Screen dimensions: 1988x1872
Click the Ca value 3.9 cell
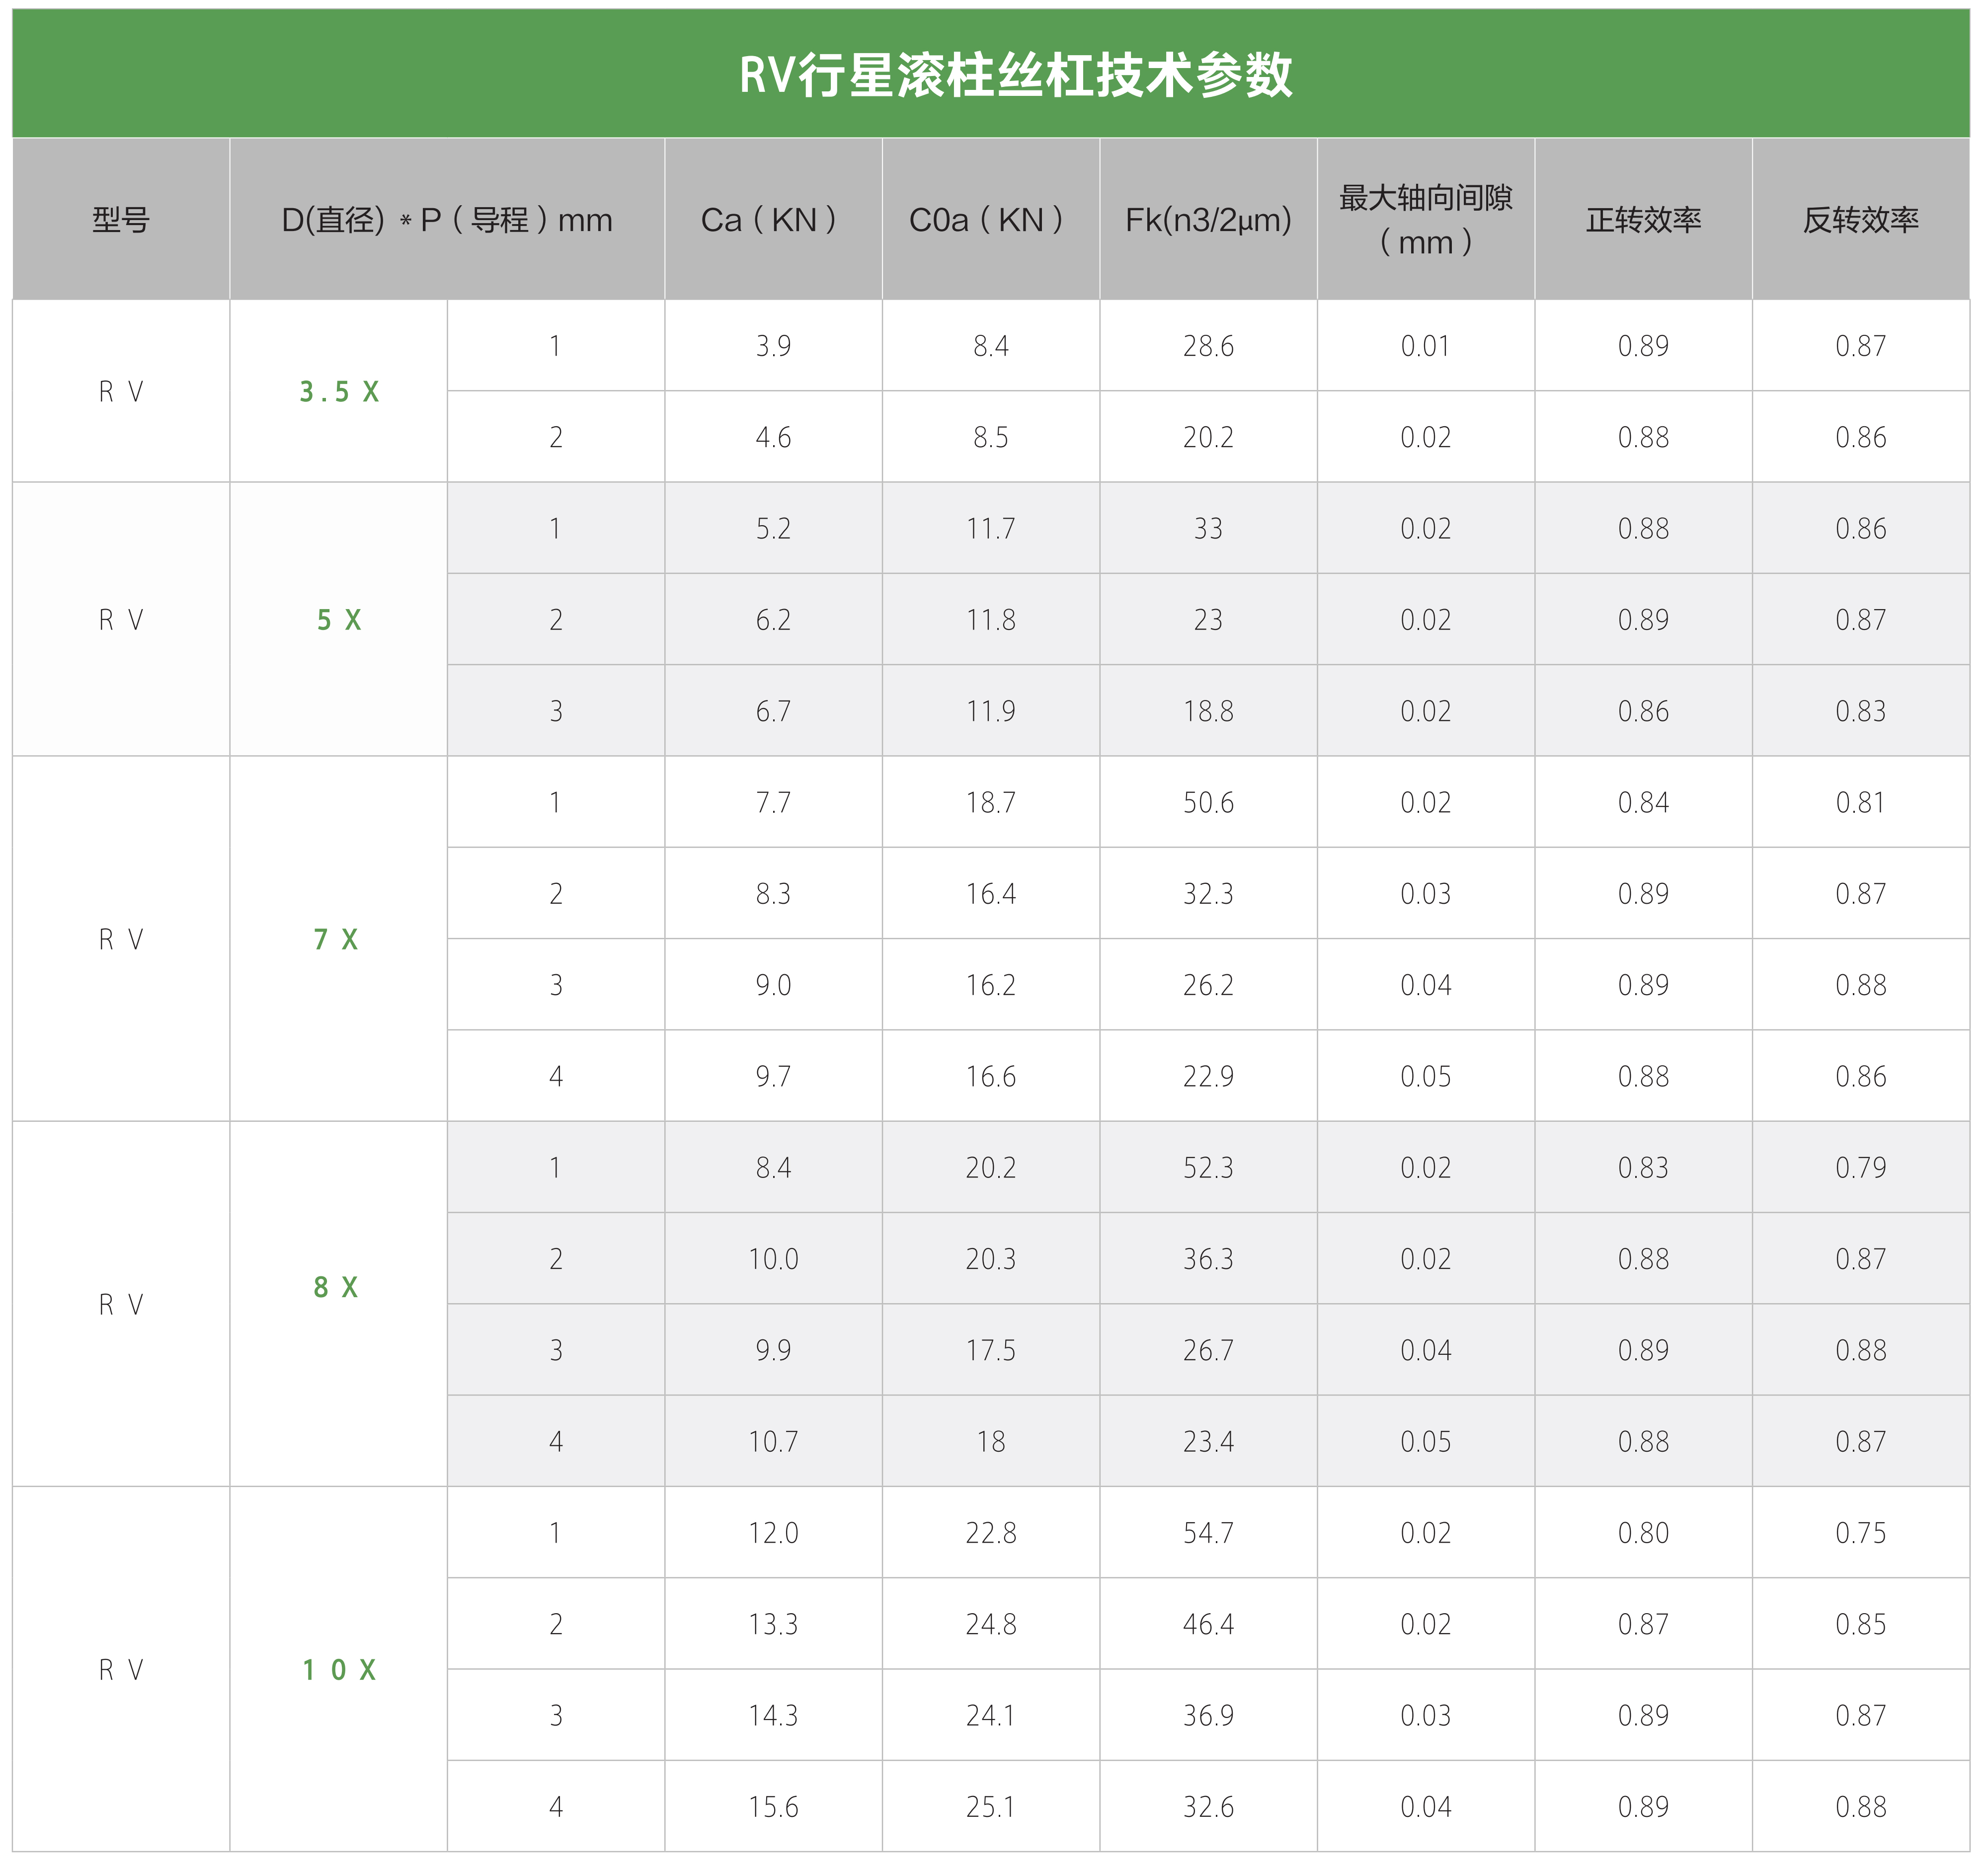[773, 346]
